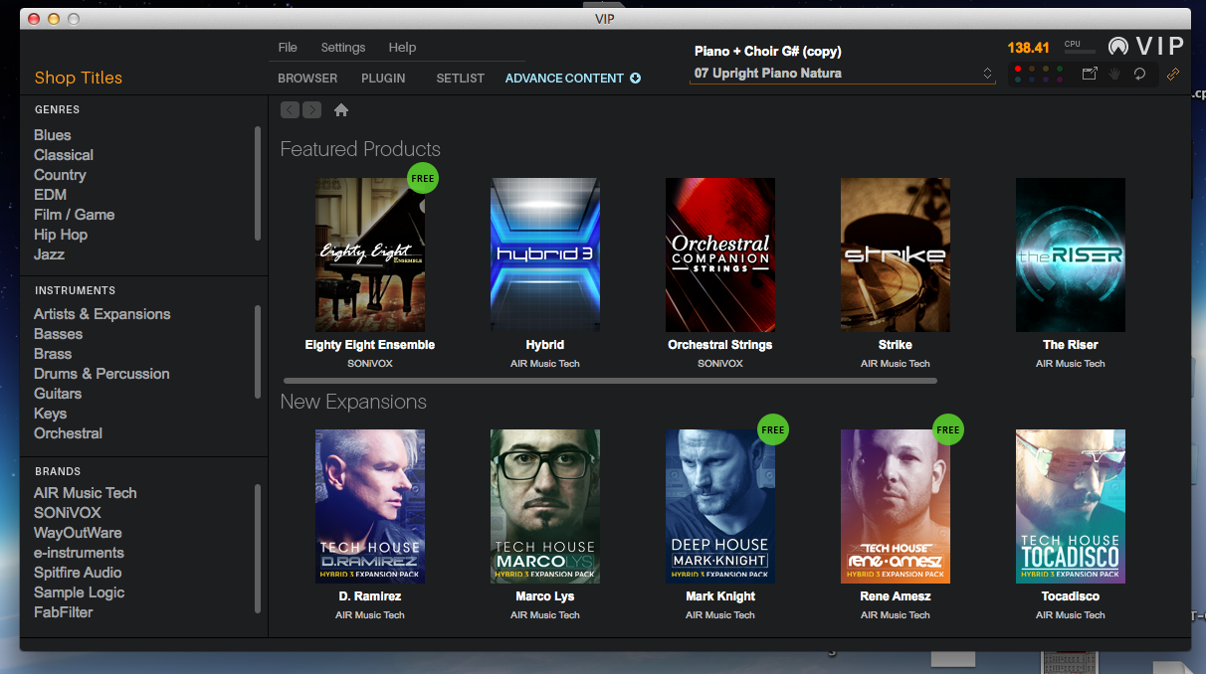Open Mark Knight Deep House cover

pyautogui.click(x=720, y=506)
